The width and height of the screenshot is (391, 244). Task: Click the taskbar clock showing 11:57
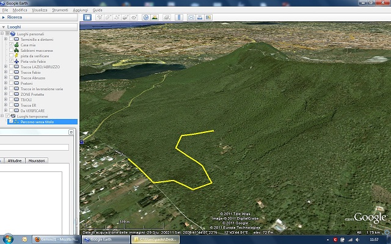pyautogui.click(x=374, y=240)
